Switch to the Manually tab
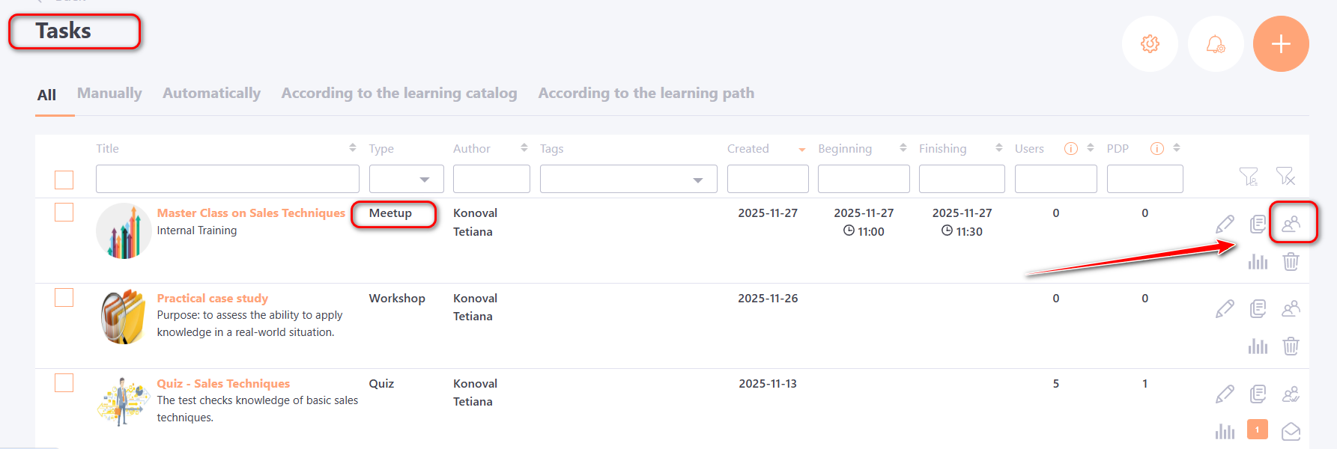 click(109, 94)
